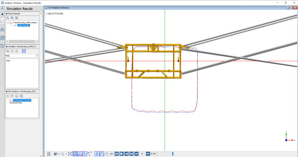298x157 pixels.
Task: Select 3-D Playback Window in plot list
Action: click(22, 100)
